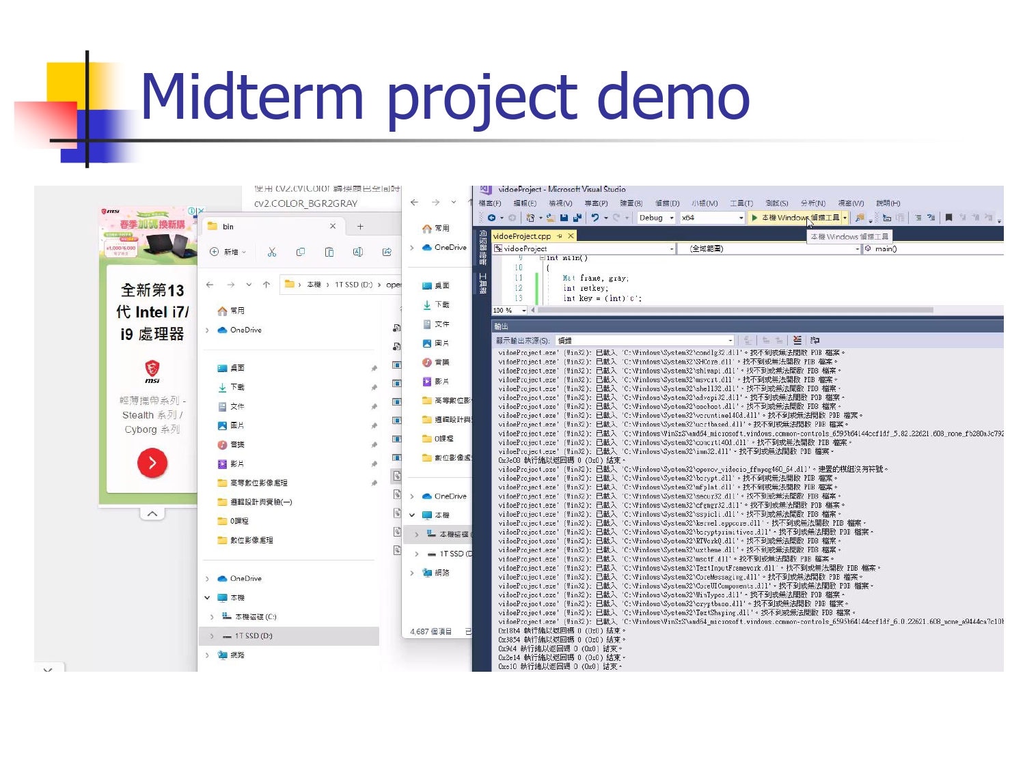Click the Save All icon in Visual Studio
This screenshot has width=1025, height=768.
click(x=577, y=218)
